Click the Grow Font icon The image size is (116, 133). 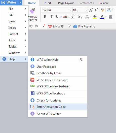coord(91,10)
